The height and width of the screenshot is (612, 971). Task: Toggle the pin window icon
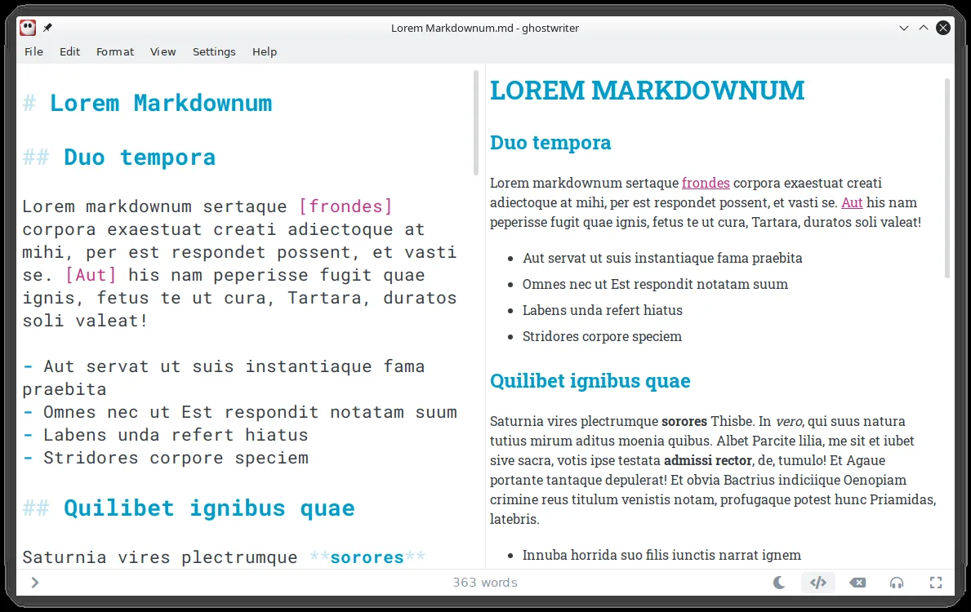click(47, 27)
